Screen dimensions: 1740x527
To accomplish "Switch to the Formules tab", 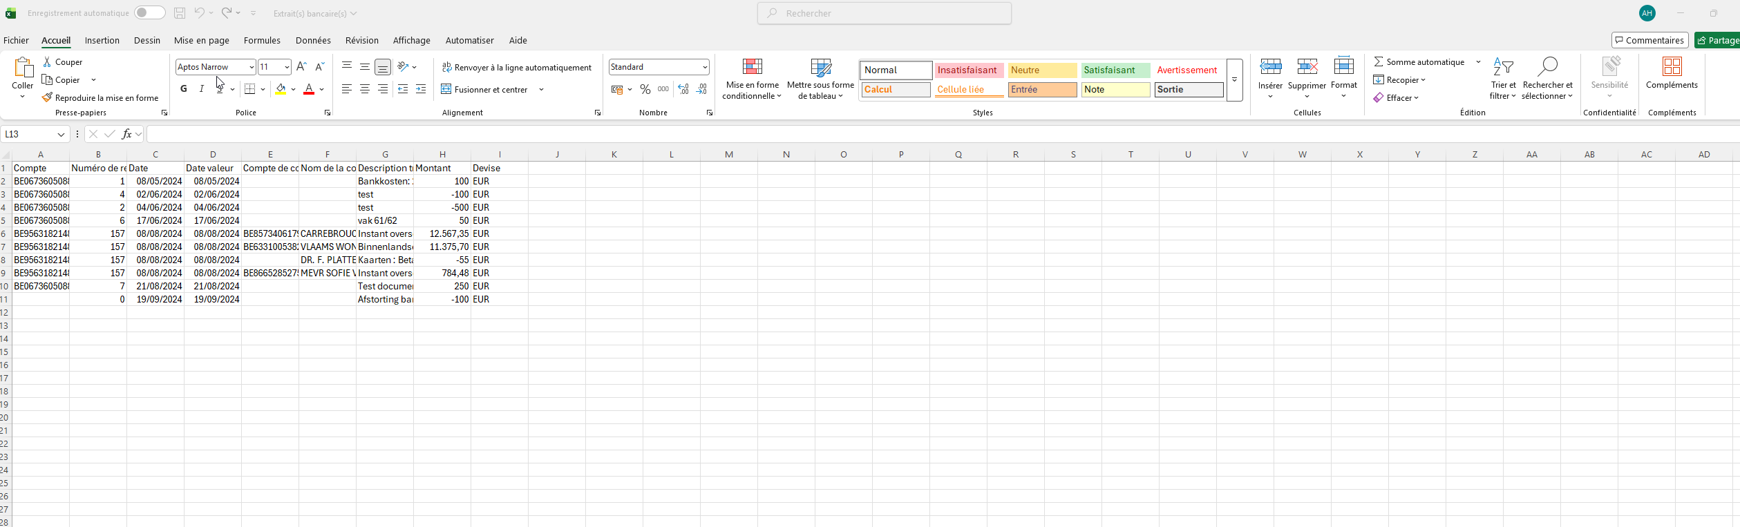I will pos(262,40).
